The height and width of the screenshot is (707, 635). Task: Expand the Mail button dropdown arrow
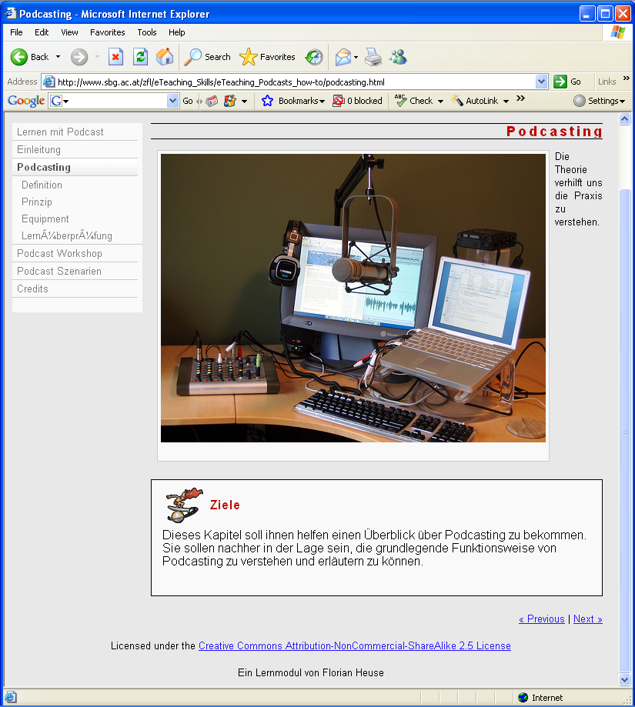click(356, 57)
